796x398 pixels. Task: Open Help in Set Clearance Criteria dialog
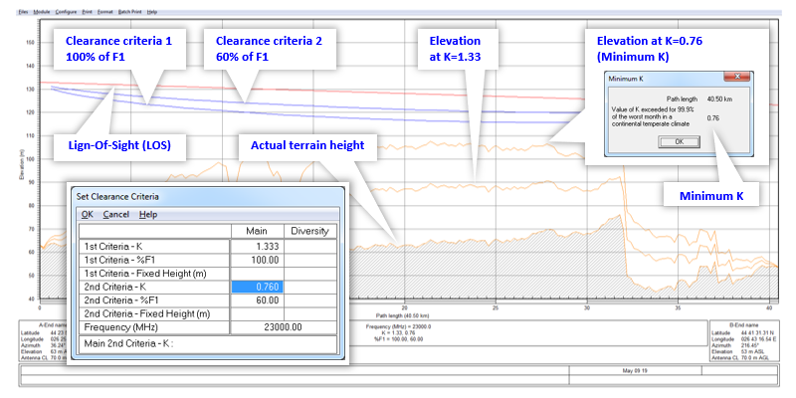tap(148, 214)
